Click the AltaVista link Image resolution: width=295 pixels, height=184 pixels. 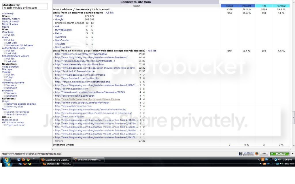click(60, 44)
